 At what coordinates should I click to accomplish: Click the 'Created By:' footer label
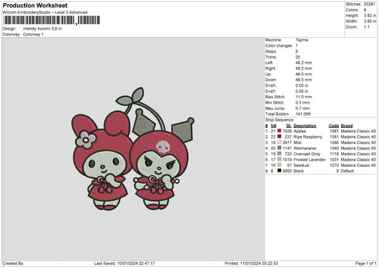13,264
